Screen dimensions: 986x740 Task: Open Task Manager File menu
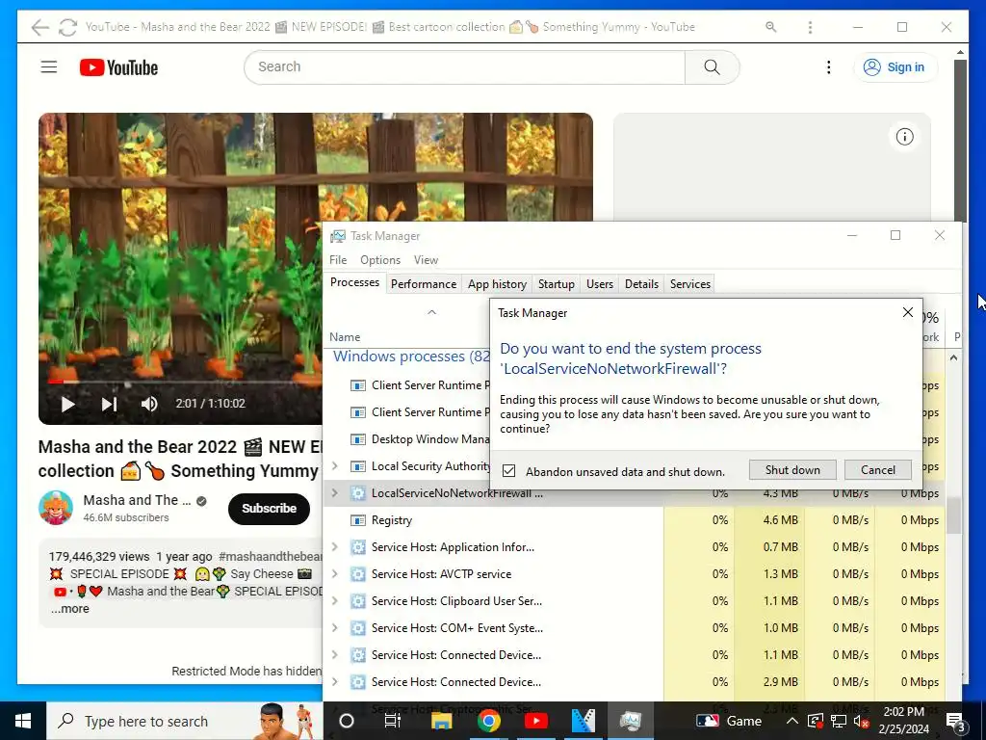[338, 260]
